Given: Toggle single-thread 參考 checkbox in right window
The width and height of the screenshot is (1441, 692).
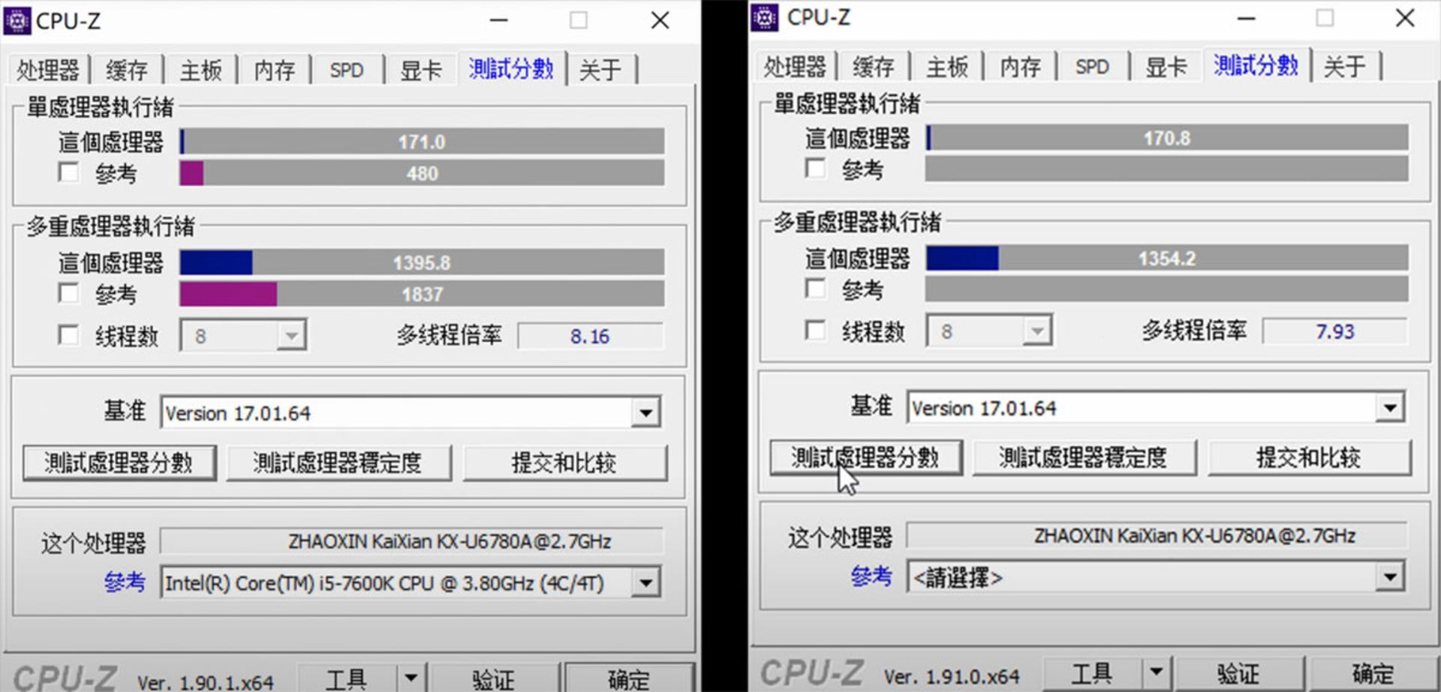Looking at the screenshot, I should click(x=815, y=168).
